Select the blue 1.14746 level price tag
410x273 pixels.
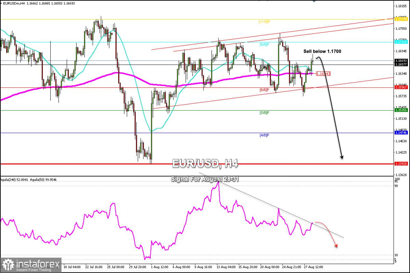pyautogui.click(x=401, y=133)
